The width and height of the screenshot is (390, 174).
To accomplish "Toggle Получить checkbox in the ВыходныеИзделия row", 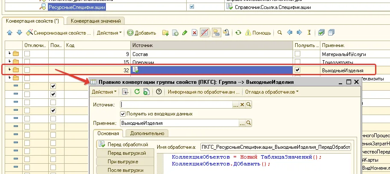I will click(x=297, y=70).
